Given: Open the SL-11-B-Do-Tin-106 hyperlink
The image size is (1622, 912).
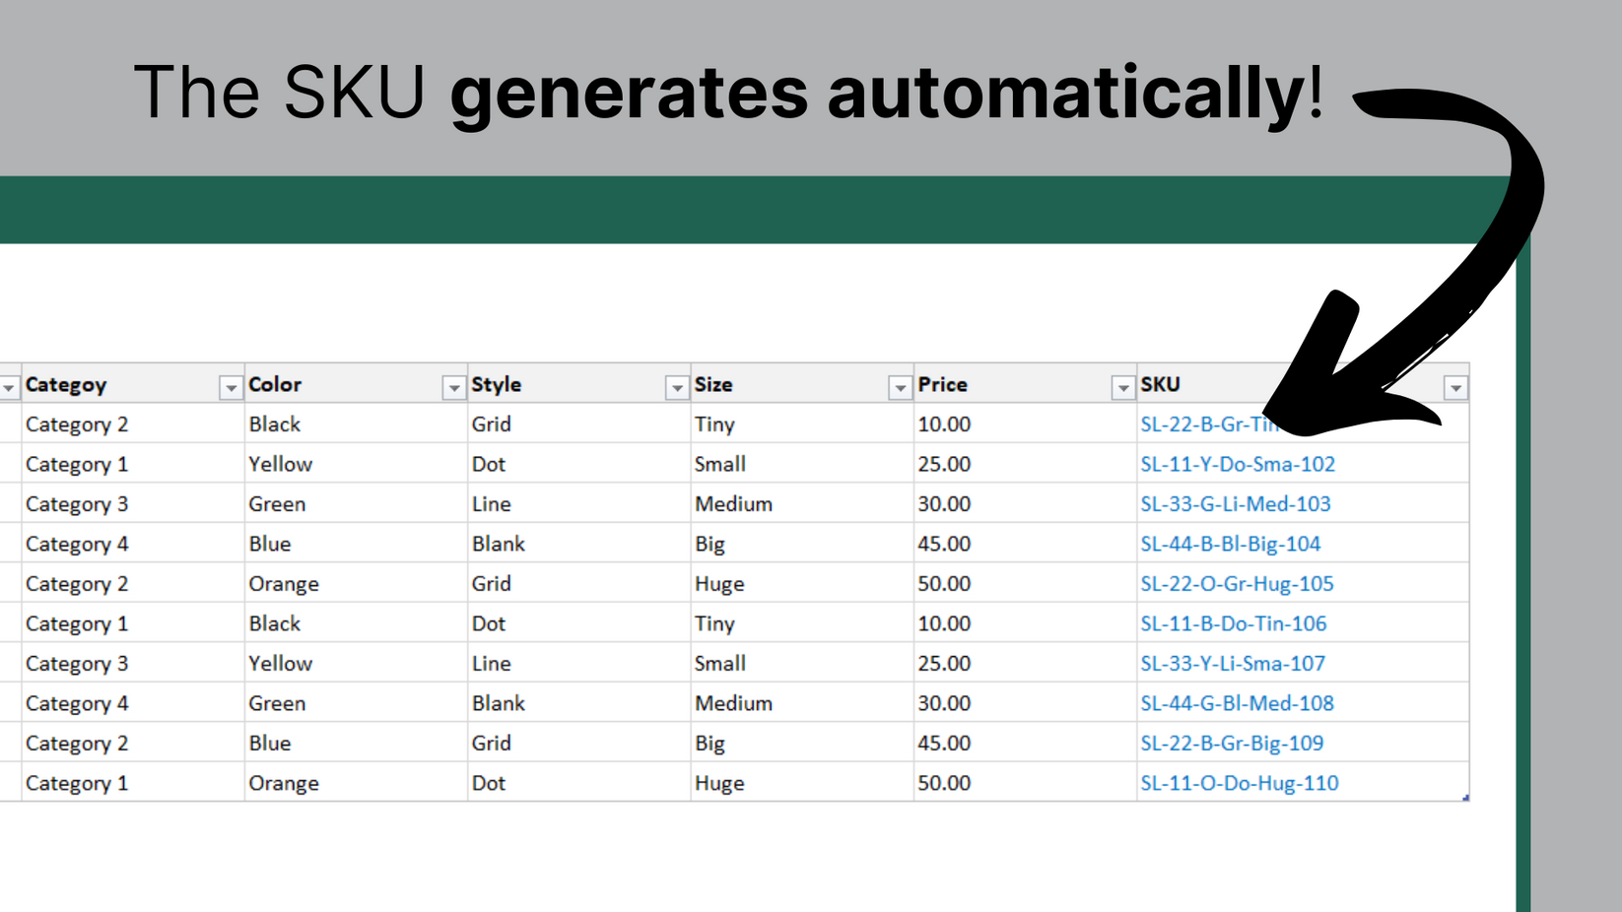Looking at the screenshot, I should pyautogui.click(x=1233, y=623).
